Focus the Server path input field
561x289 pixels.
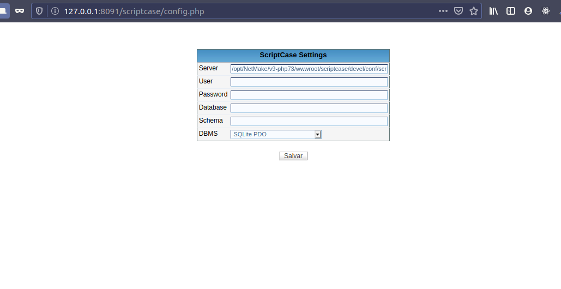(x=309, y=69)
